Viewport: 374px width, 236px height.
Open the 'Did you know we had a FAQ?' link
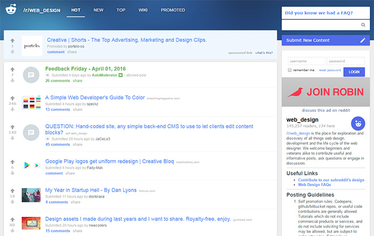(318, 13)
